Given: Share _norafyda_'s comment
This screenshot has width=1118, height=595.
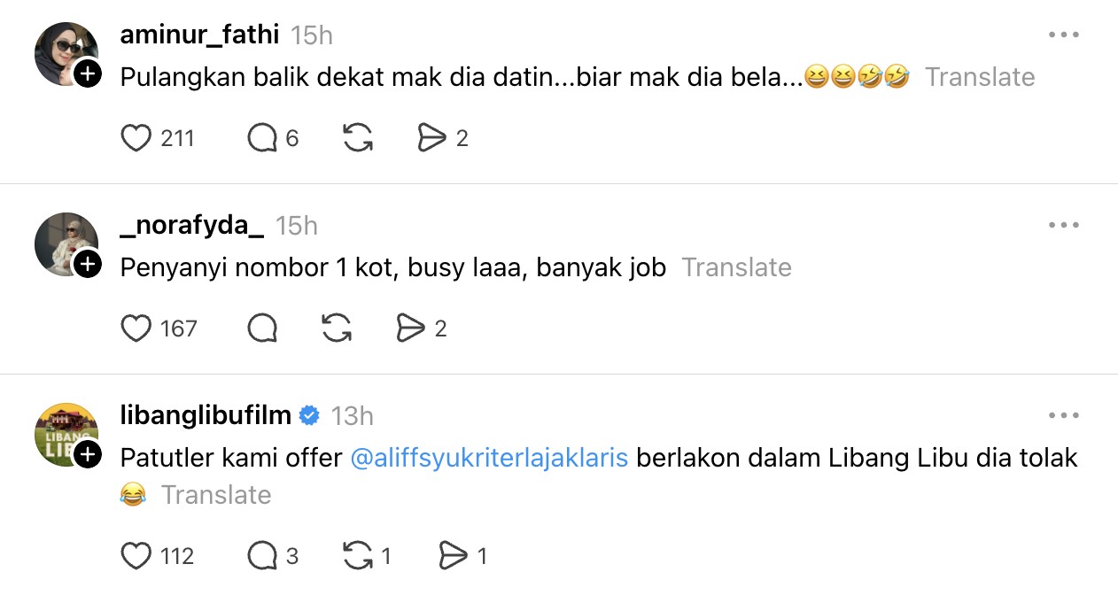Looking at the screenshot, I should pos(410,328).
